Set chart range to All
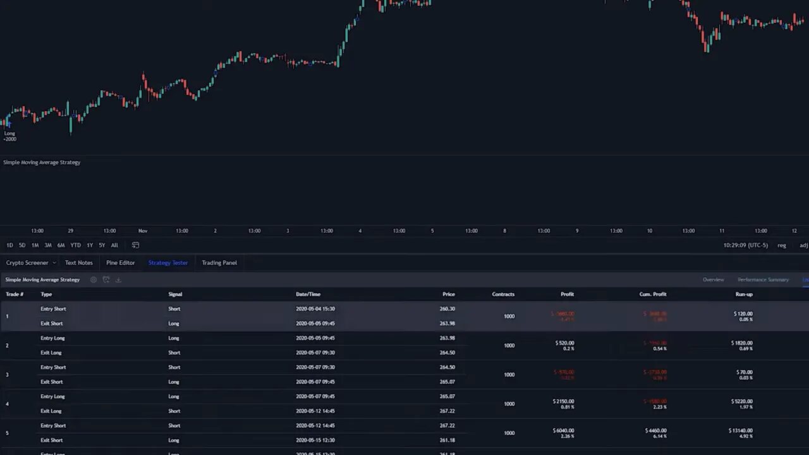 [x=114, y=245]
